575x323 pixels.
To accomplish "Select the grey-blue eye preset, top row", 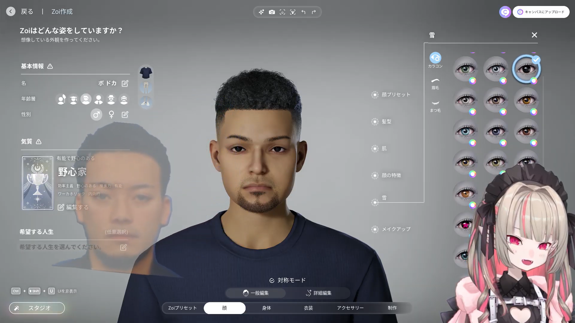I will [496, 69].
